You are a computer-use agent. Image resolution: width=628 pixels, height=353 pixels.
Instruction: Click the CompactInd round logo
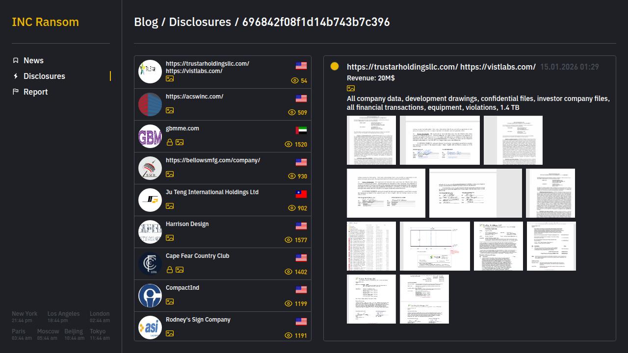(x=150, y=296)
